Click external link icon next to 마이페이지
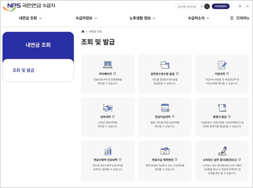Viewport: 253px width, 188px height. tap(115, 73)
